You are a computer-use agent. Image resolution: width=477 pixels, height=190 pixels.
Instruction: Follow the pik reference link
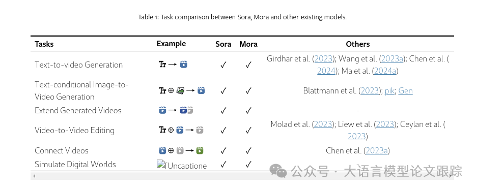tap(389, 91)
